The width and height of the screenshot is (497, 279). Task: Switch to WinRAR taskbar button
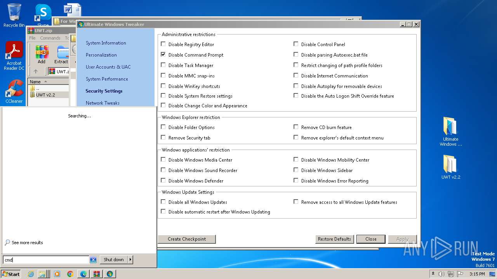96,274
